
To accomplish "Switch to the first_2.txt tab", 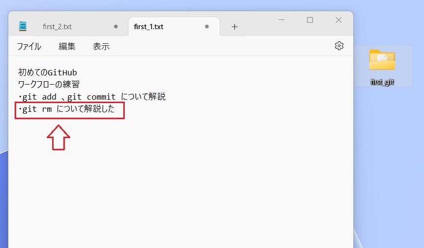I will (57, 27).
